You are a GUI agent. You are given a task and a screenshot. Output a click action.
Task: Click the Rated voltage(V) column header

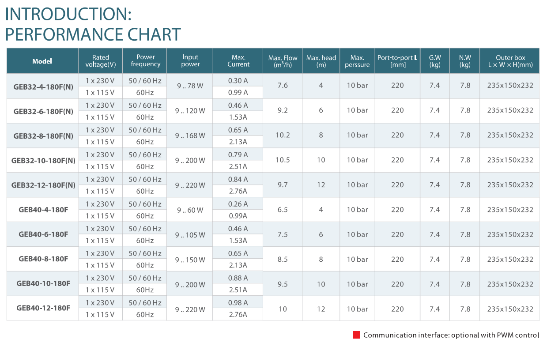pos(101,61)
